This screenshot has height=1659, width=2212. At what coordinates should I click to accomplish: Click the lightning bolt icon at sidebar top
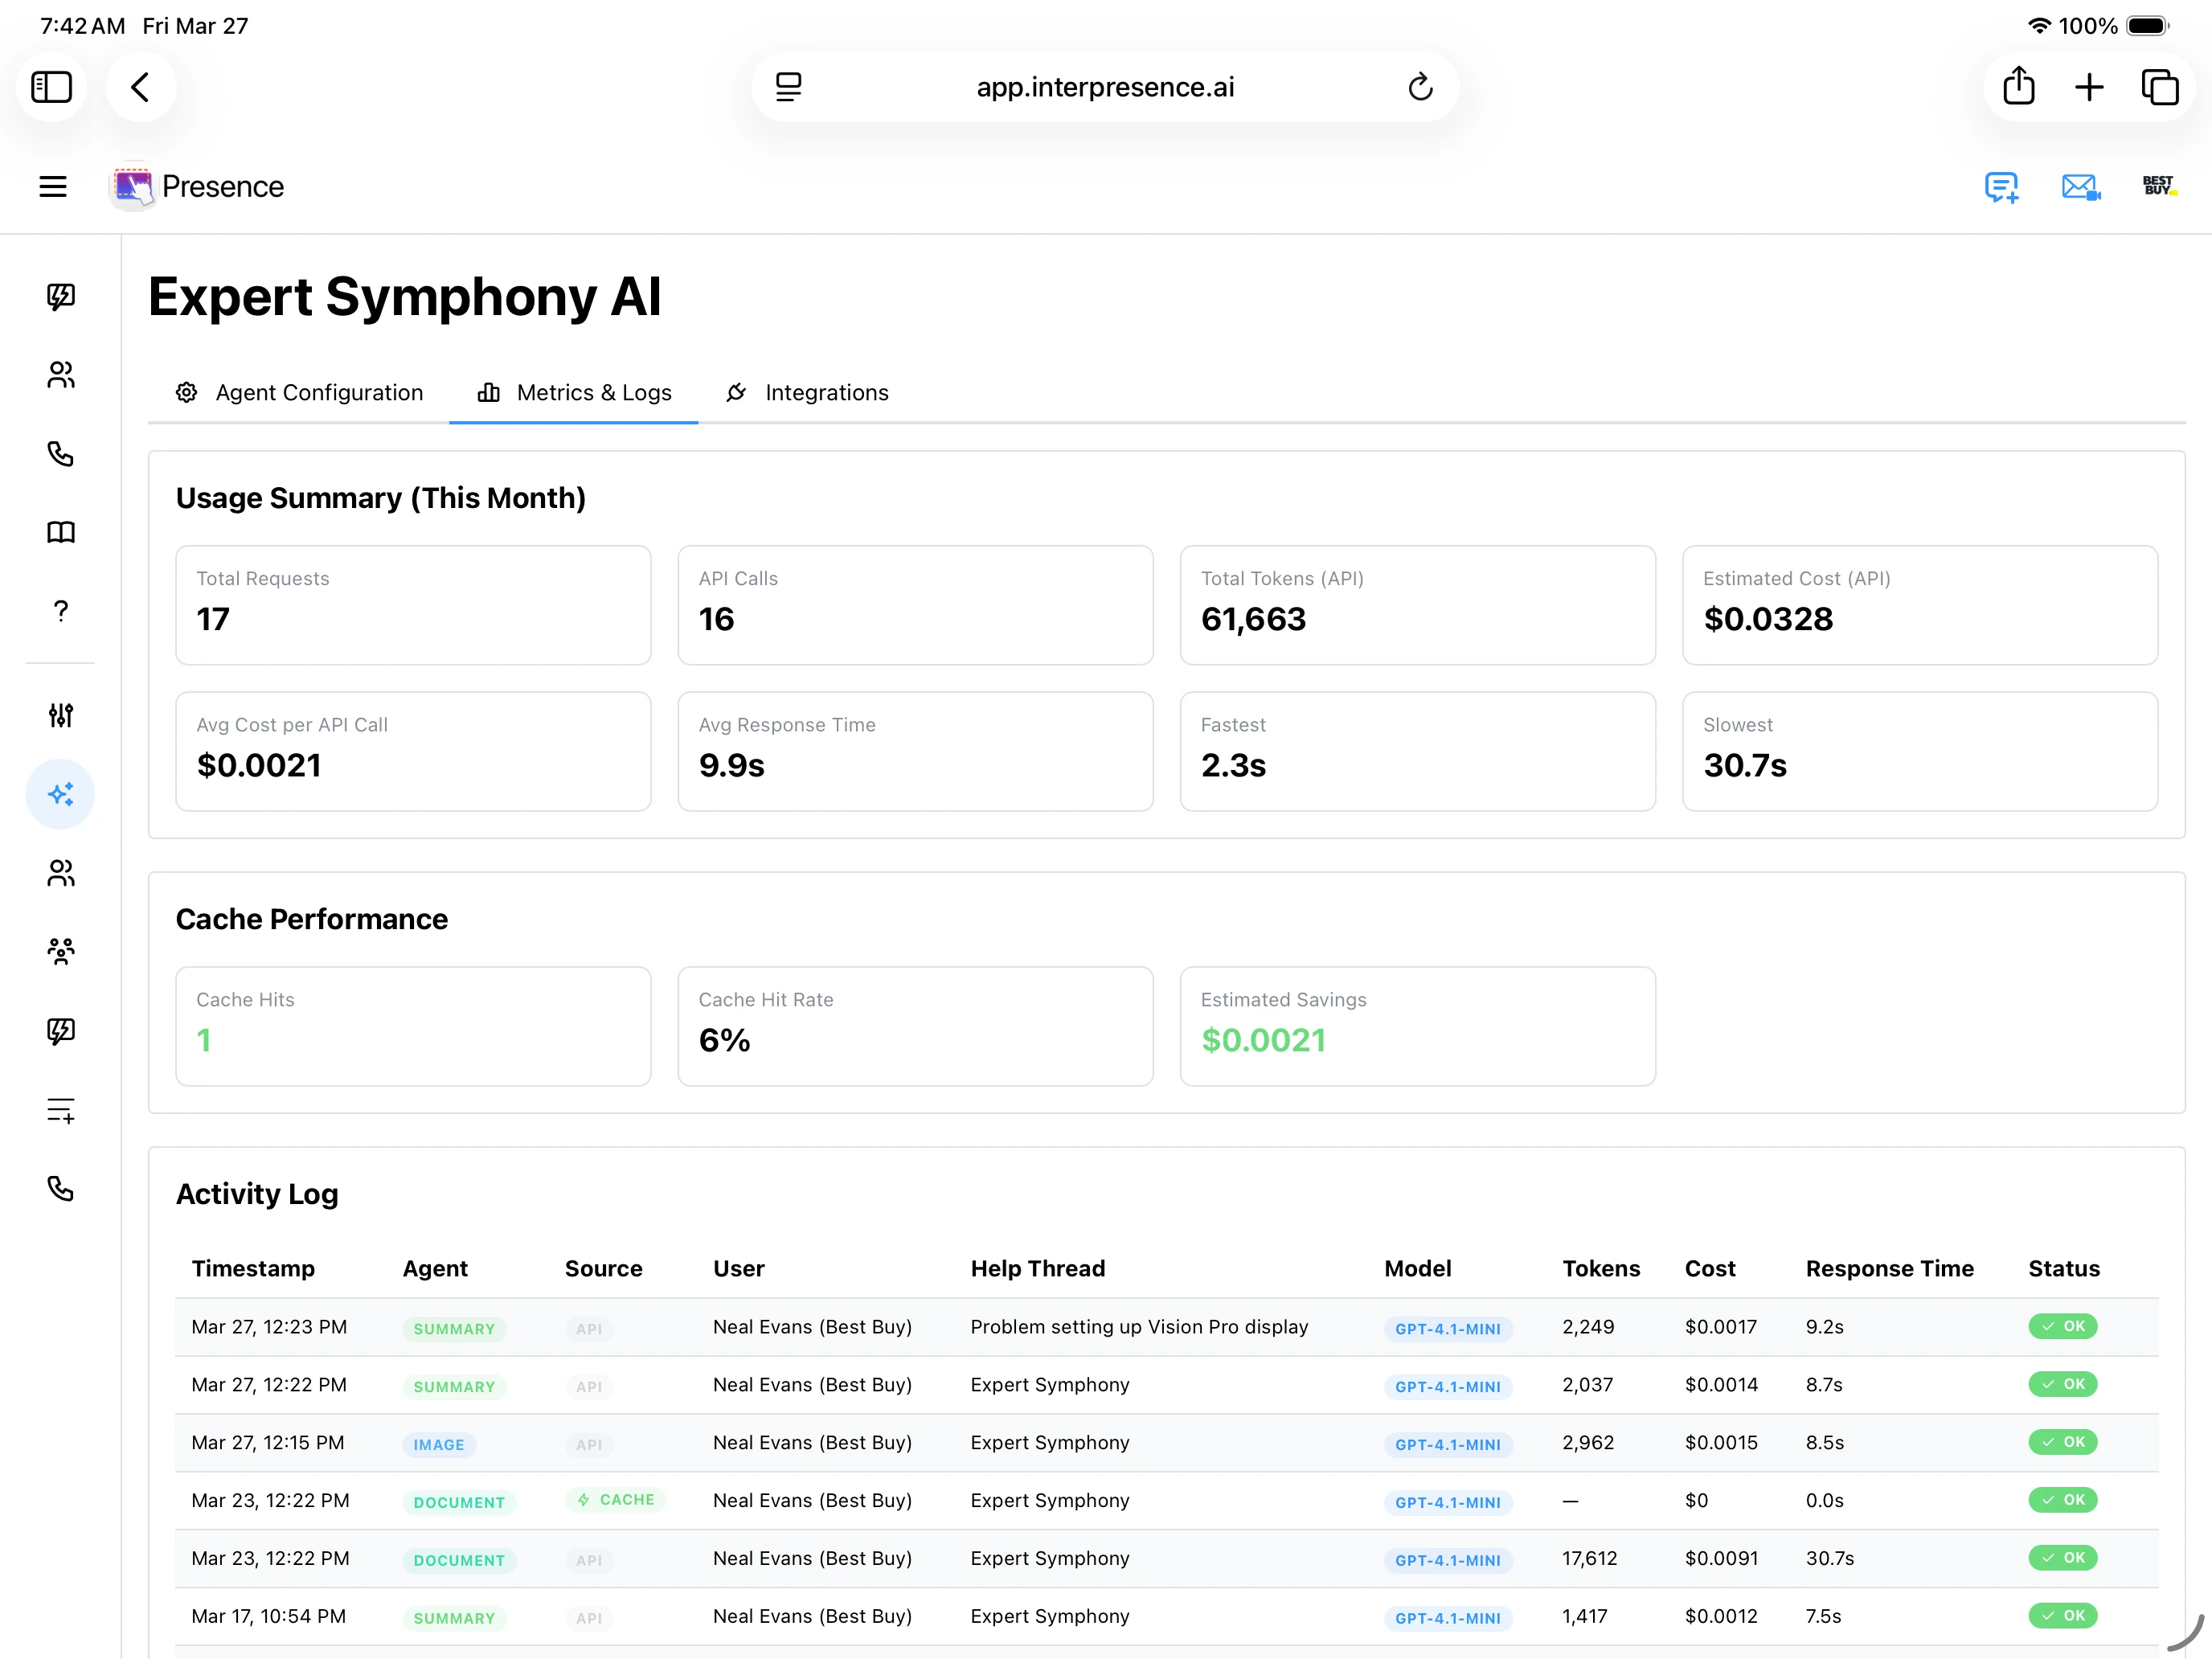pos(60,296)
